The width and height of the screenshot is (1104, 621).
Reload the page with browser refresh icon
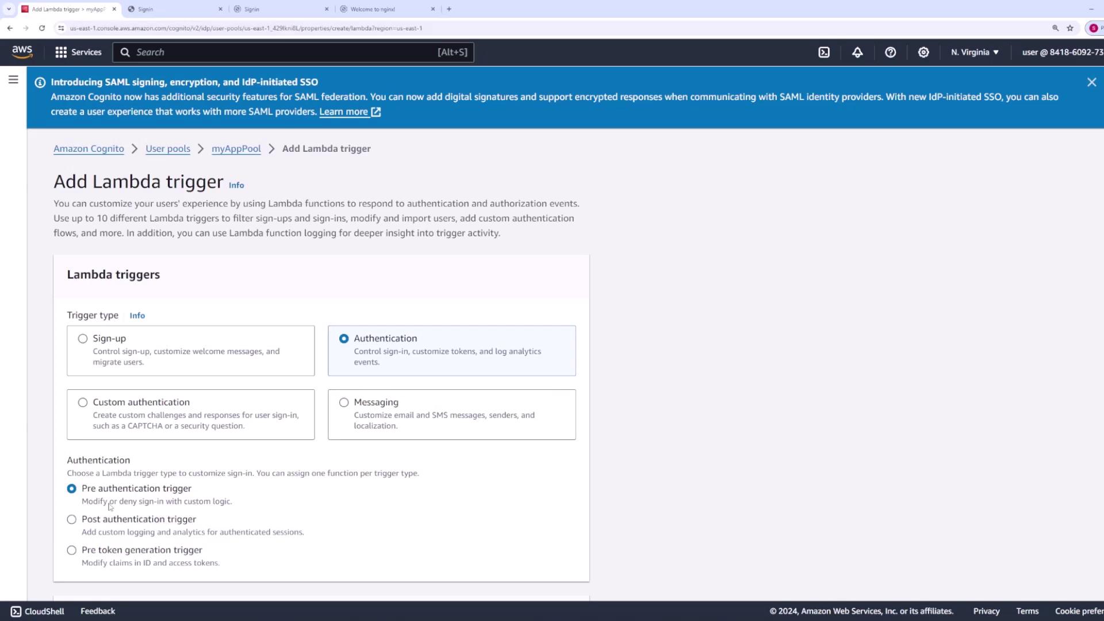click(x=42, y=28)
